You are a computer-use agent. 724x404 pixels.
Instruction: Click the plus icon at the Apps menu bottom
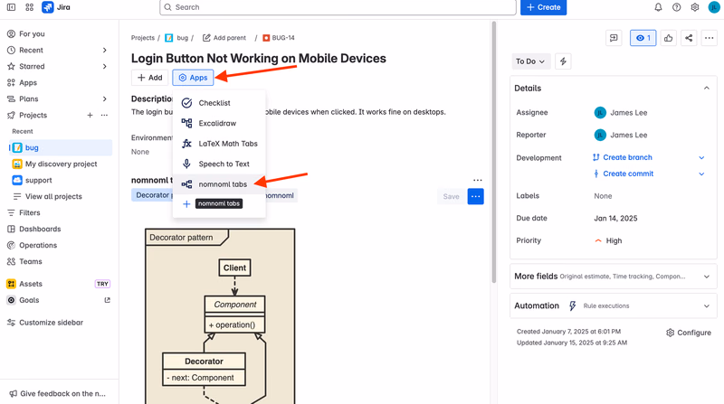point(186,204)
